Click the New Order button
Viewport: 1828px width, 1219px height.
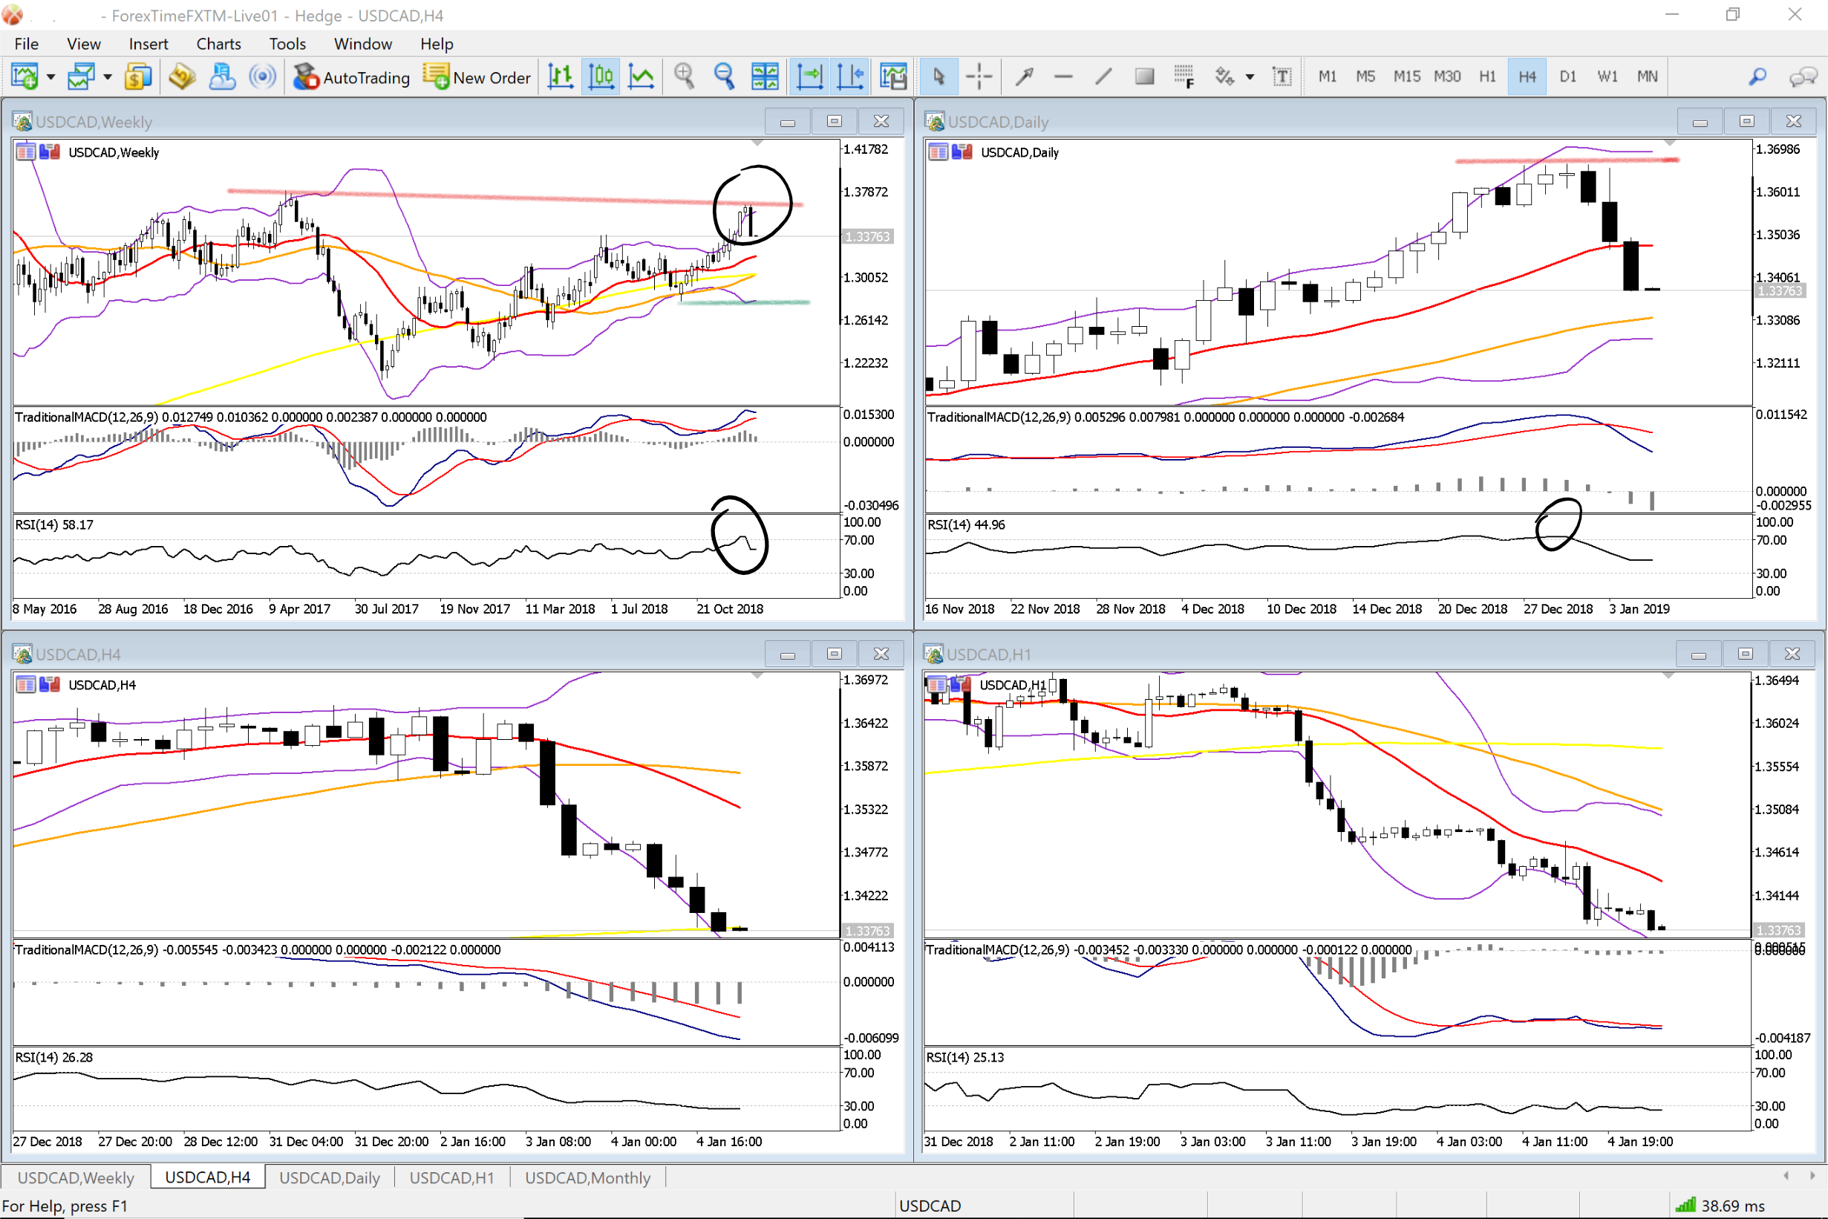point(477,77)
